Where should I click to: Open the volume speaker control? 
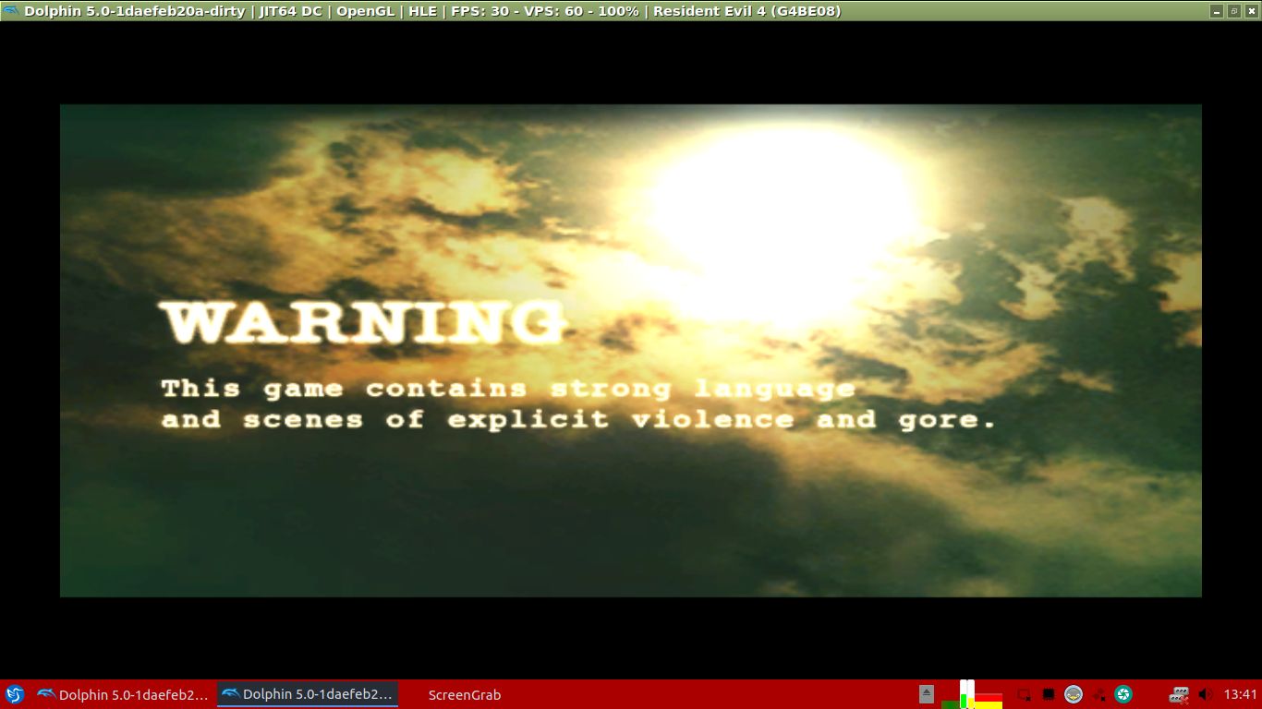pos(1204,694)
